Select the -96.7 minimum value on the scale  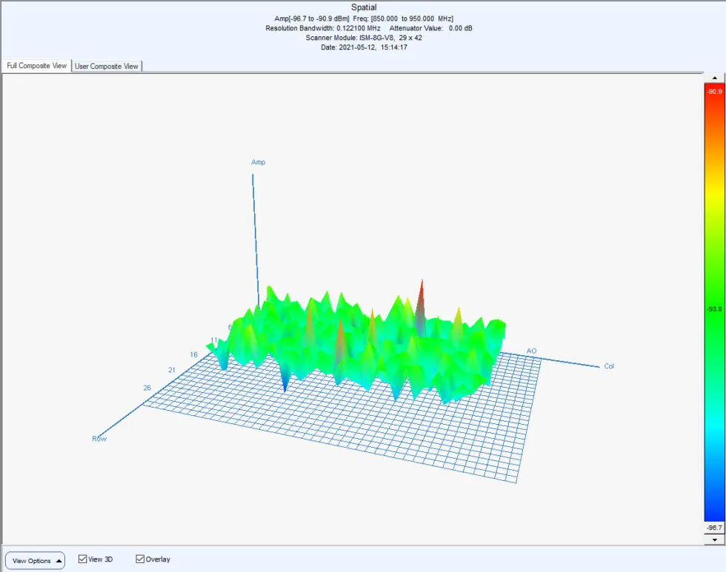point(714,528)
